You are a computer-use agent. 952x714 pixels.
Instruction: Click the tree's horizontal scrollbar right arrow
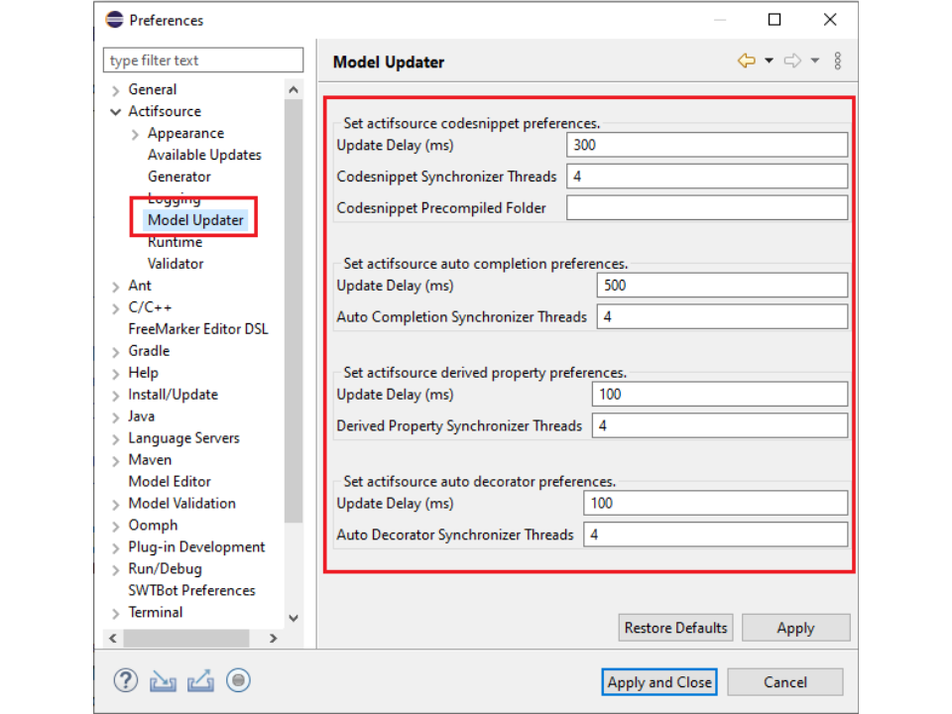pyautogui.click(x=274, y=639)
